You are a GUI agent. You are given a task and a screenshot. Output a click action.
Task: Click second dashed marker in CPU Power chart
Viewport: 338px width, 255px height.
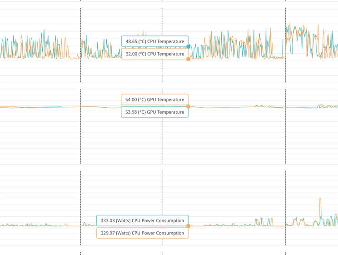point(162,195)
